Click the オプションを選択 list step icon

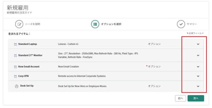(95, 24)
